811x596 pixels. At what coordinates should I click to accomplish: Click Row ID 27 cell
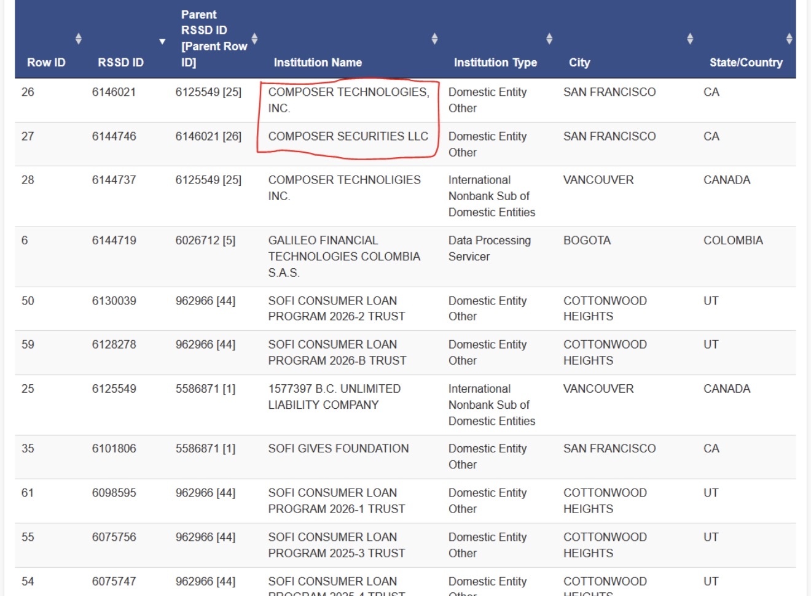(x=28, y=136)
